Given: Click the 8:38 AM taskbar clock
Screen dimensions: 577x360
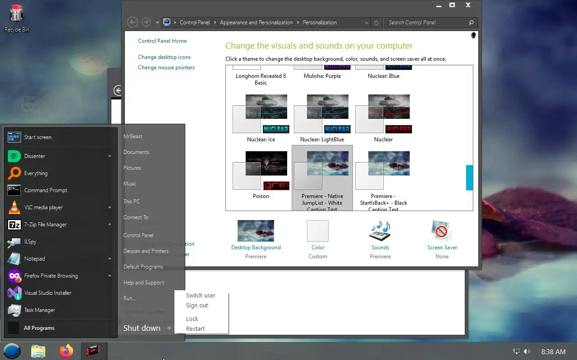Looking at the screenshot, I should coord(553,352).
